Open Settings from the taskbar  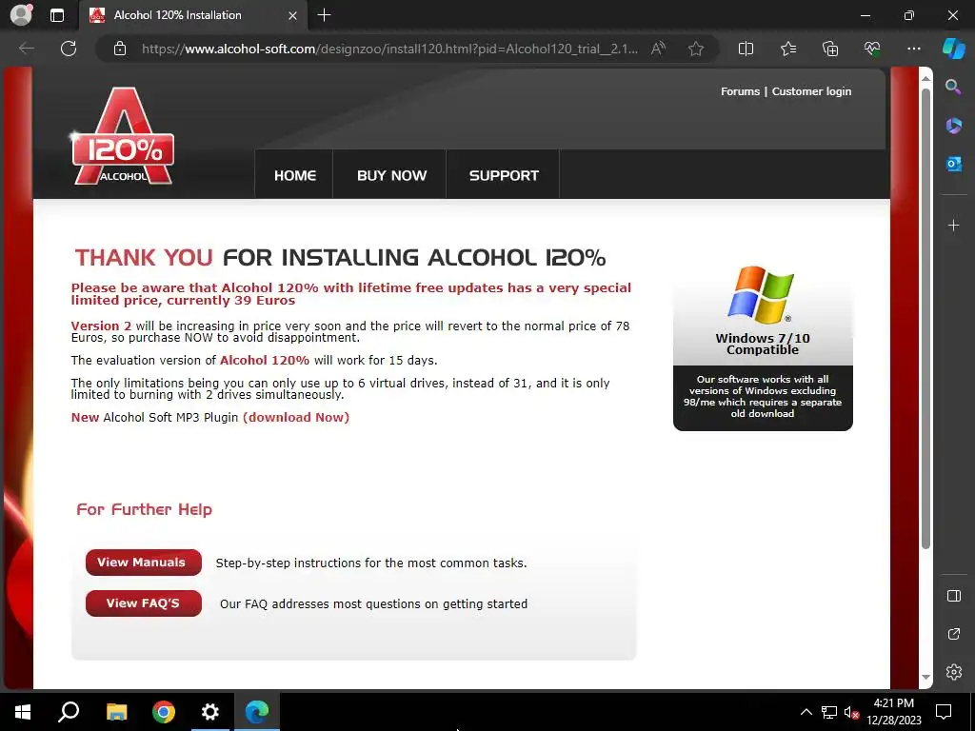(210, 712)
